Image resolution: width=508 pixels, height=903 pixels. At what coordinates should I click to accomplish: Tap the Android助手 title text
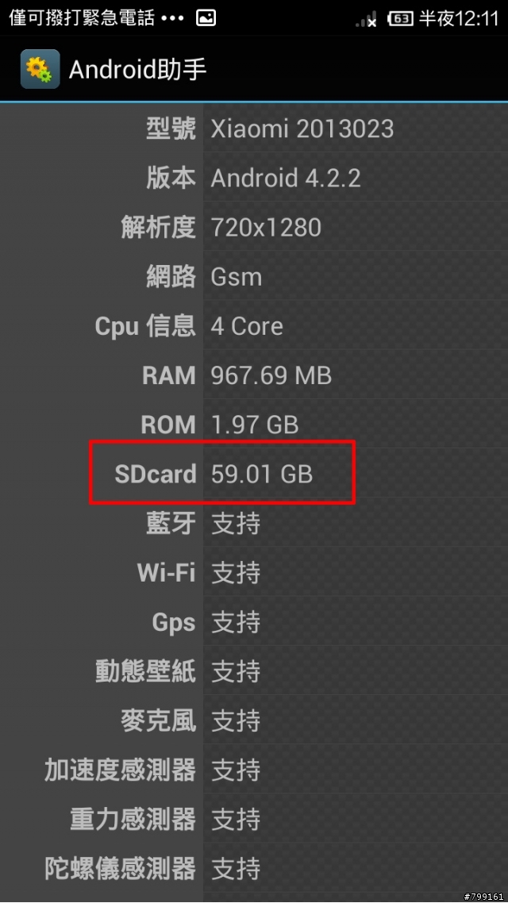[x=137, y=70]
